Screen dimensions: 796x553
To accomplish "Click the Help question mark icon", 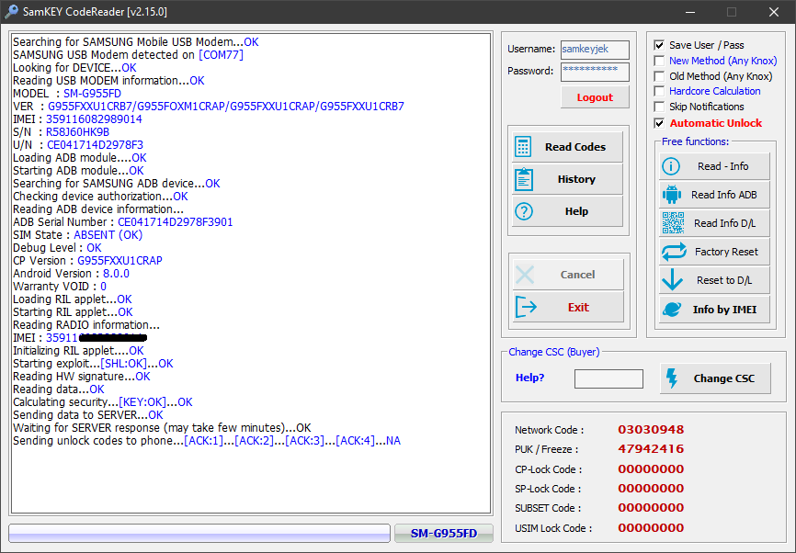I will [x=524, y=211].
